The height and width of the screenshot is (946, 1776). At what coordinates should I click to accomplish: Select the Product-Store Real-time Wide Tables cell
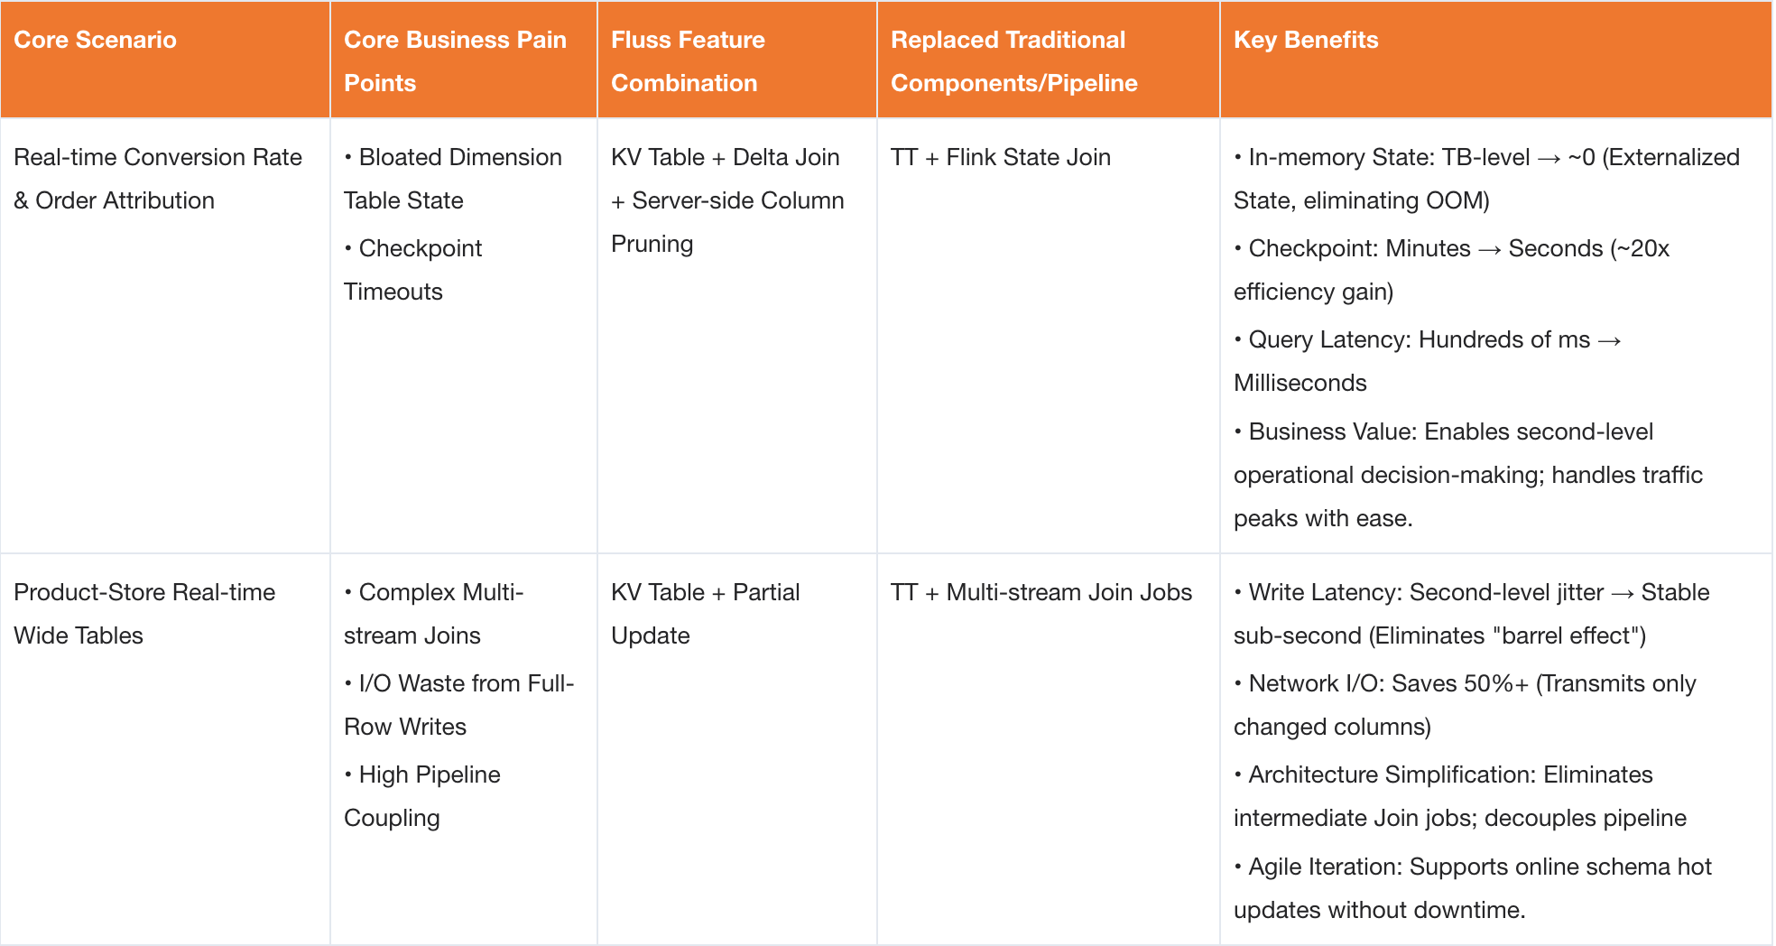coord(144,614)
